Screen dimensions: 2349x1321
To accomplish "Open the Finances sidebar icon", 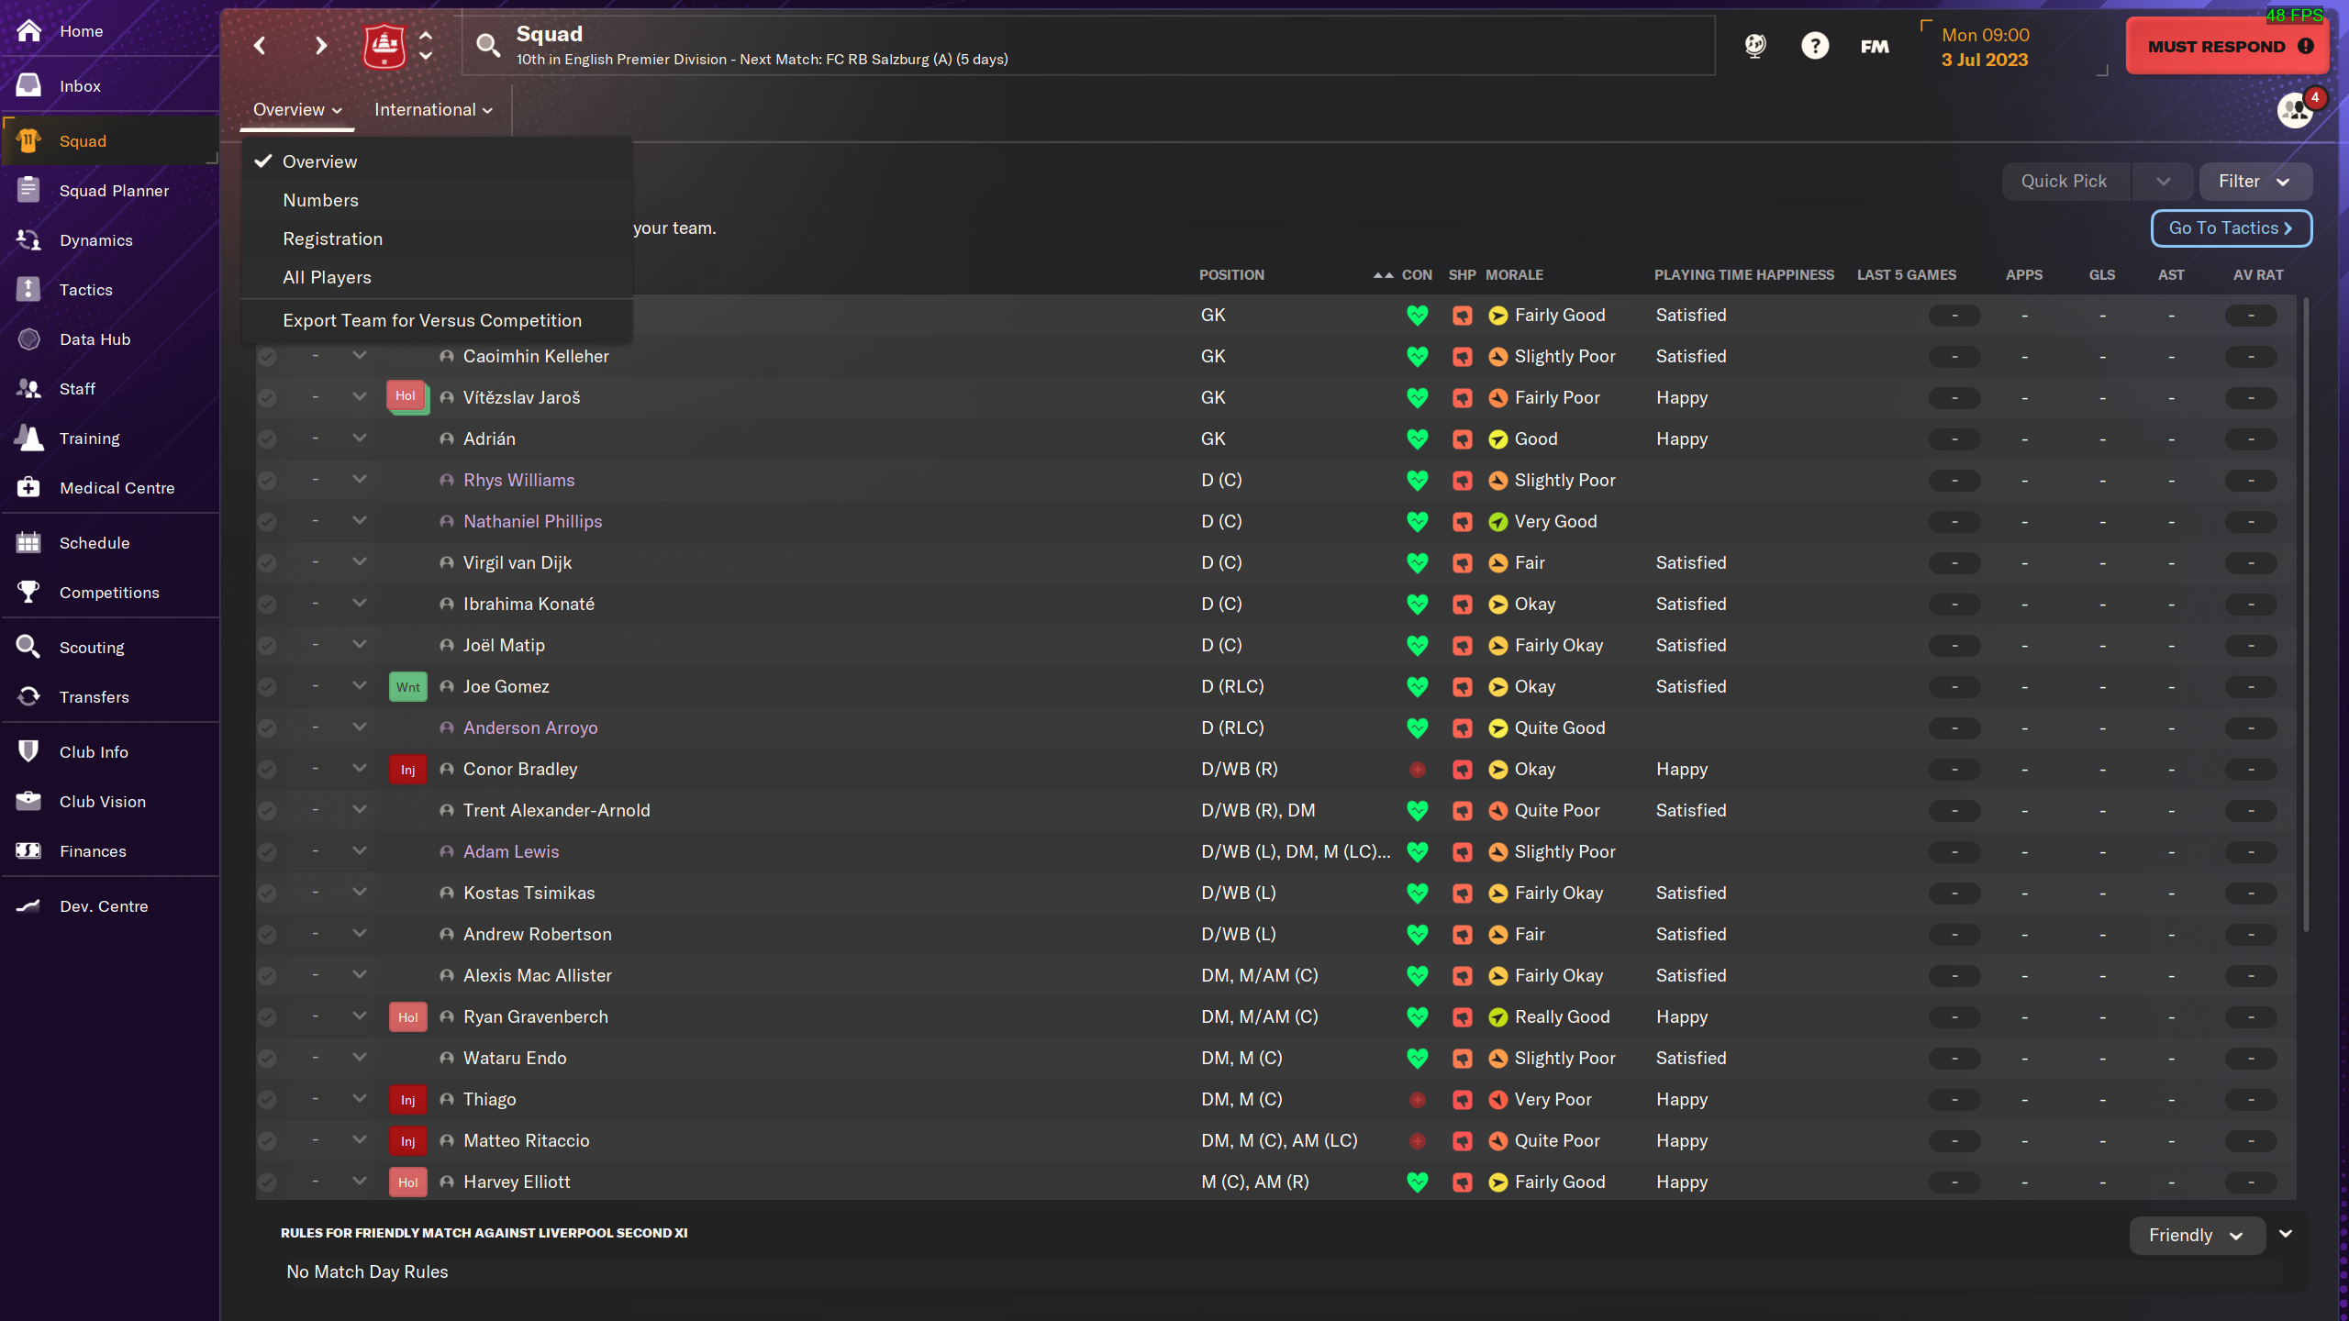I will click(29, 850).
